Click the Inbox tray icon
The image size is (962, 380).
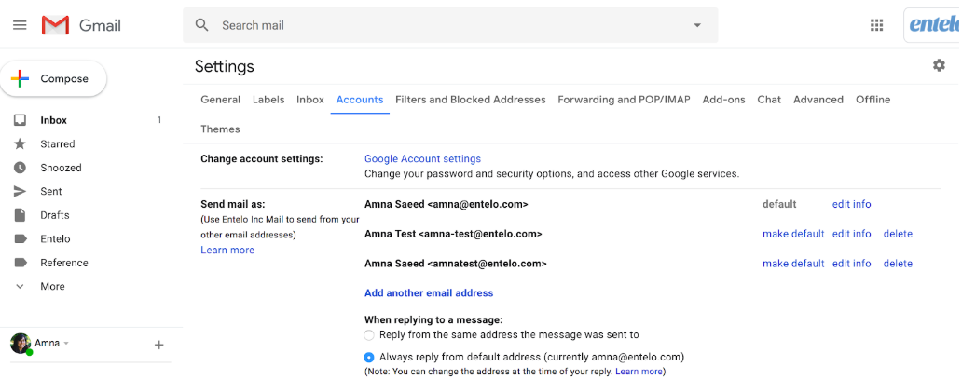20,120
